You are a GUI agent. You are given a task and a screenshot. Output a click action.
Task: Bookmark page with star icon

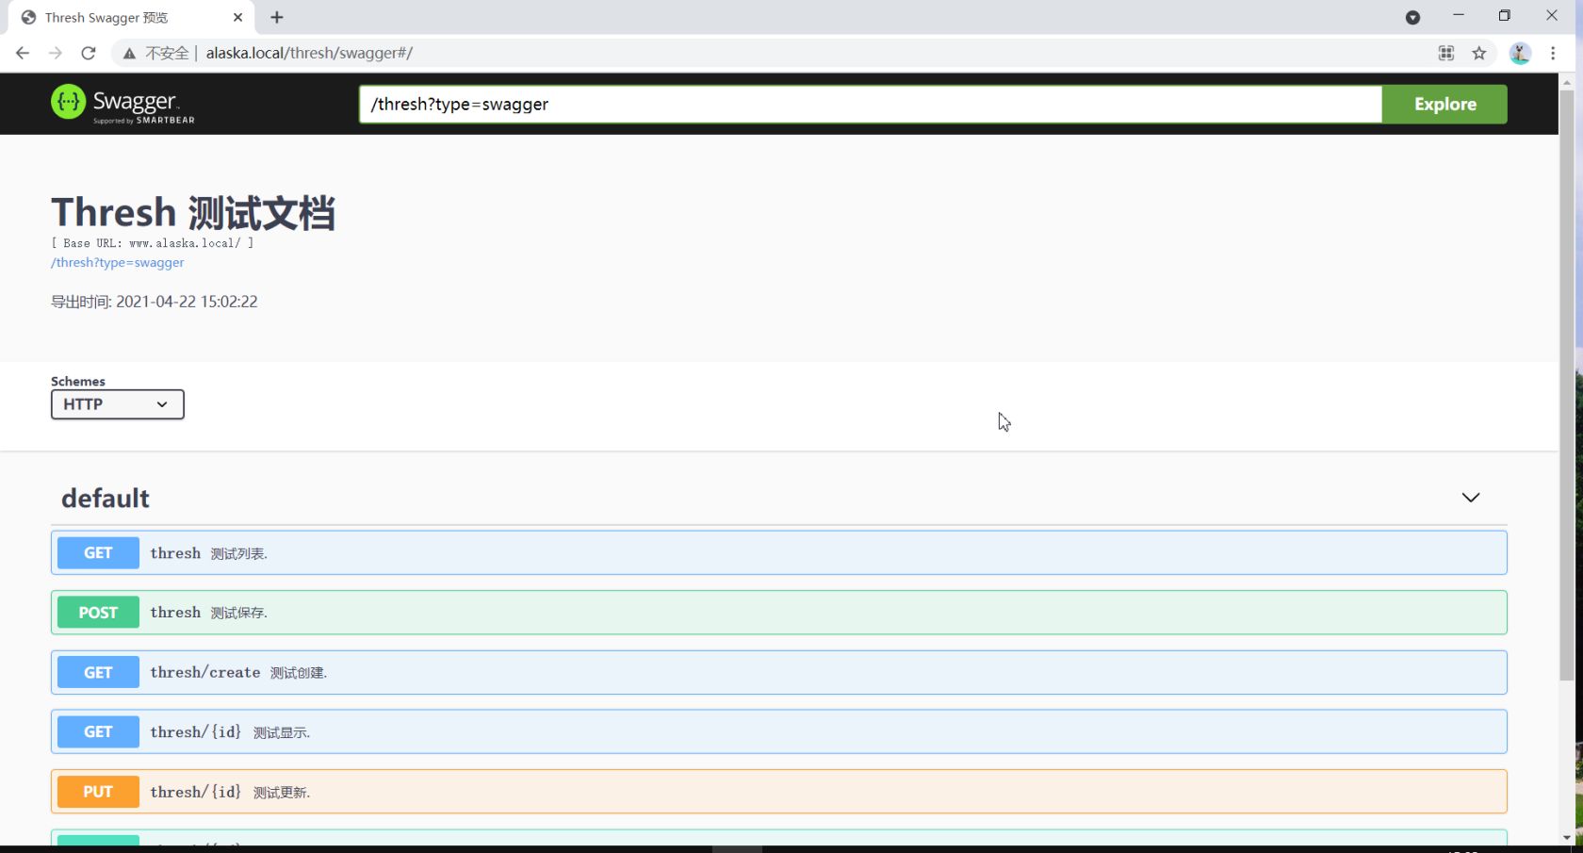coord(1479,53)
